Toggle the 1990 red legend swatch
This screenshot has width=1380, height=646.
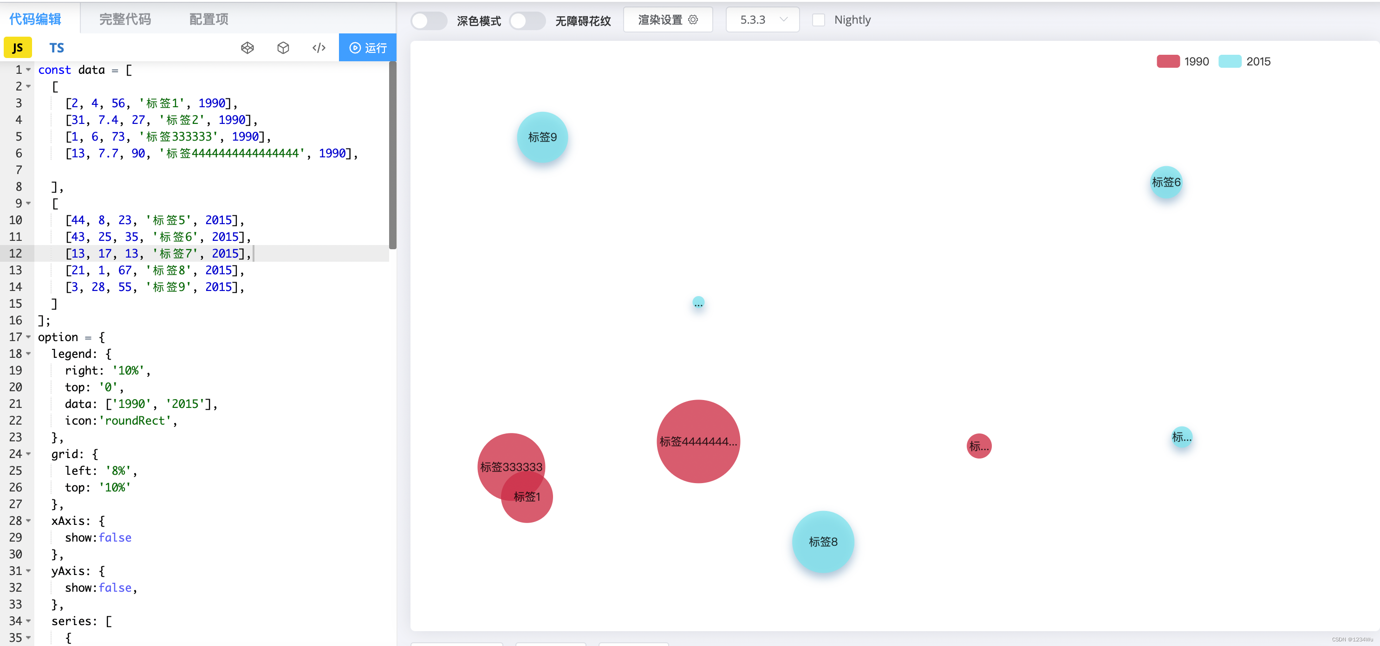1168,62
